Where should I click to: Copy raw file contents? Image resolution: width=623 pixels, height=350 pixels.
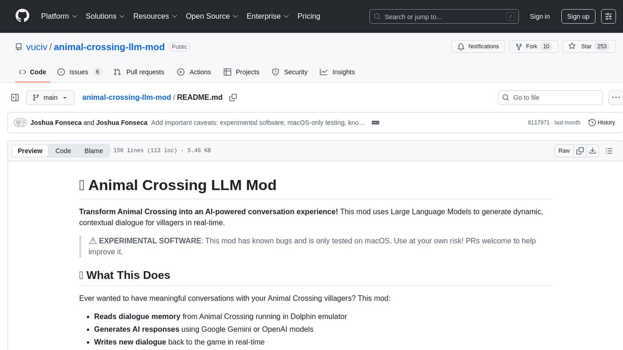[x=580, y=151]
